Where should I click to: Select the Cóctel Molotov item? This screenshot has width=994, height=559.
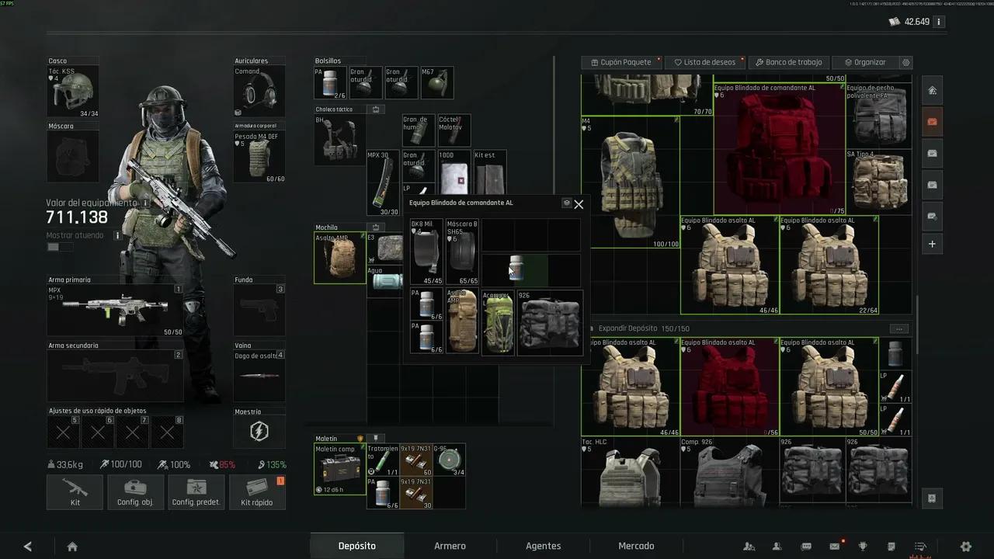[454, 130]
